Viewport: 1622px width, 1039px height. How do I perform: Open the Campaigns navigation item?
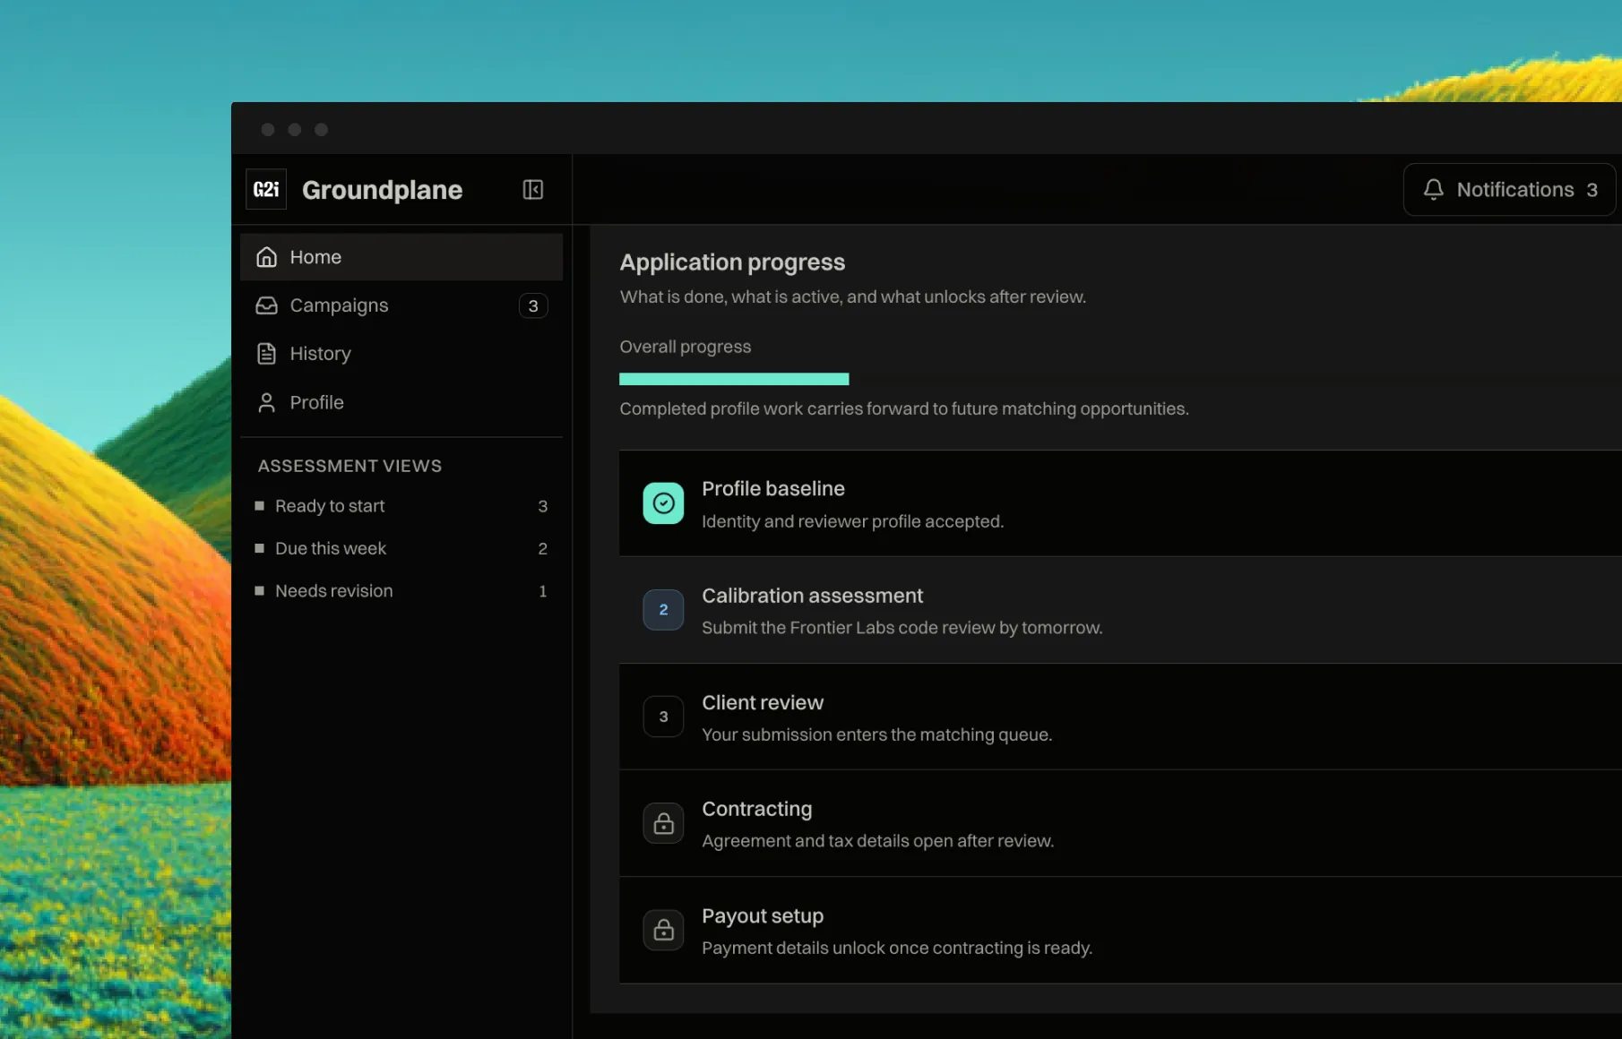click(x=401, y=305)
